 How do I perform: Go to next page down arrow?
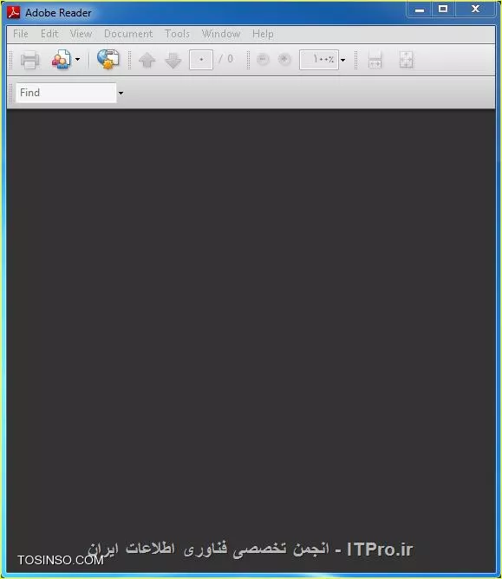(x=173, y=60)
